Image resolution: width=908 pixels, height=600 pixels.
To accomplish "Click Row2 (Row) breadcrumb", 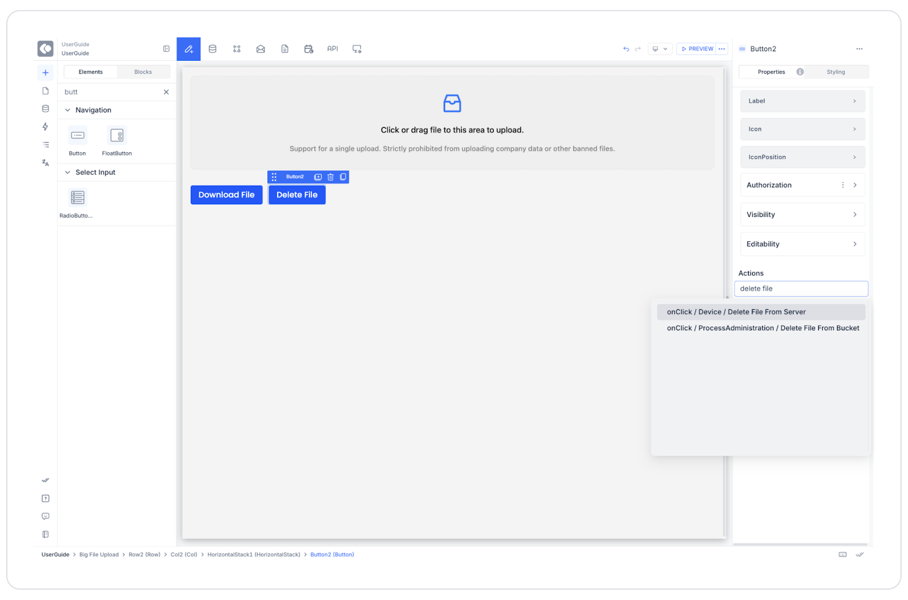I will click(x=144, y=555).
